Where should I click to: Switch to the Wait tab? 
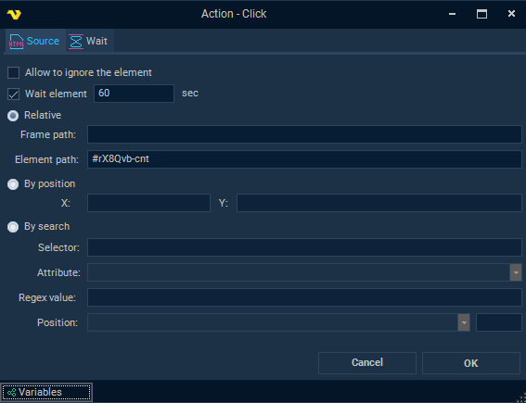(x=89, y=41)
